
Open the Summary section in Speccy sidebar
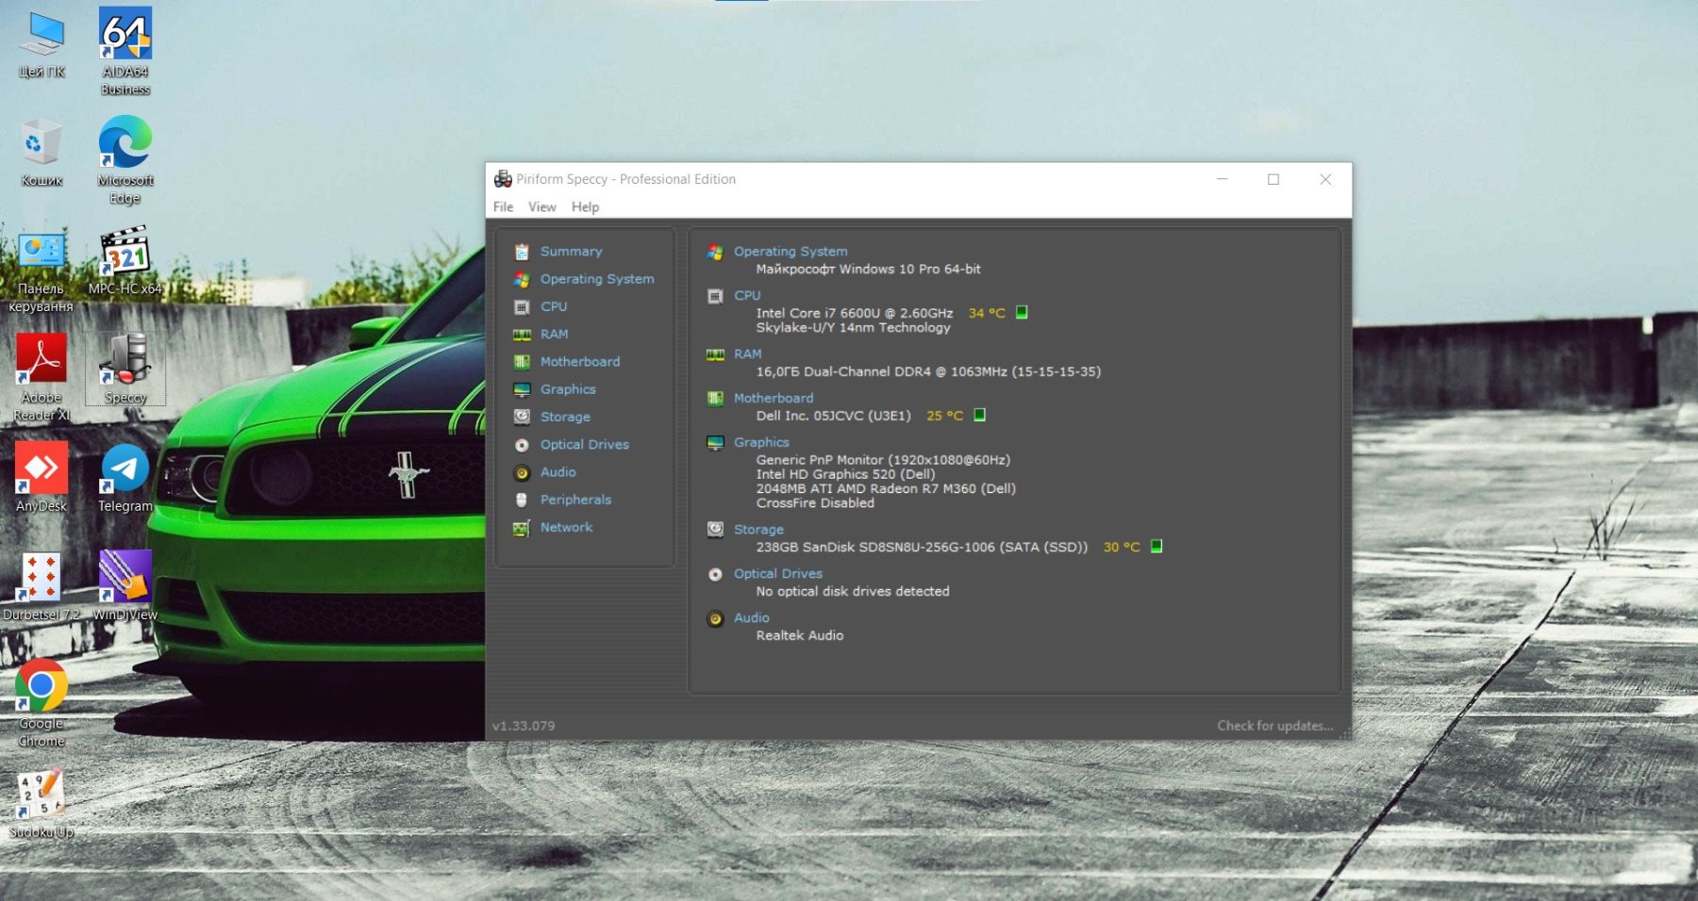571,252
